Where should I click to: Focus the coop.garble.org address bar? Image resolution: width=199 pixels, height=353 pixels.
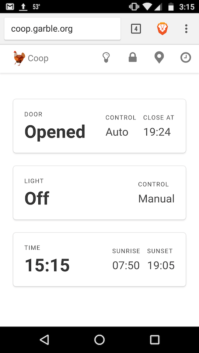[63, 29]
